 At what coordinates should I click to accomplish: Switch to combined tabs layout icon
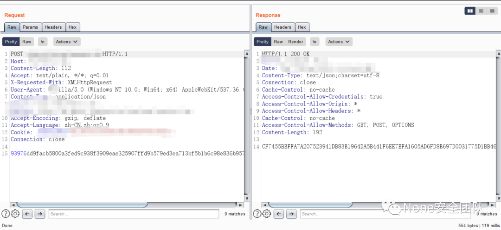[492, 11]
